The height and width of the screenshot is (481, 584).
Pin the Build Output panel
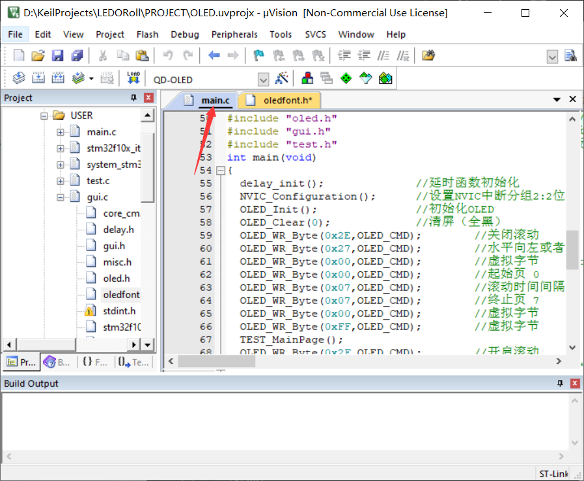point(560,383)
